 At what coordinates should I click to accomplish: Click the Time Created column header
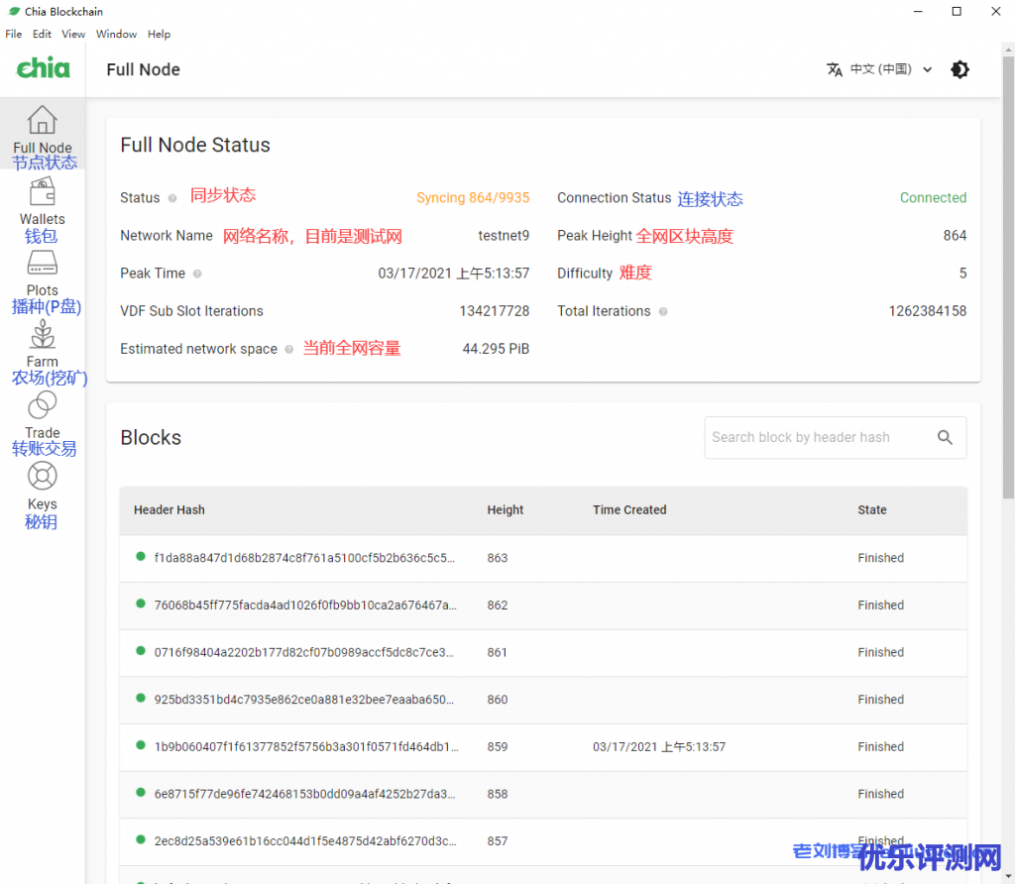click(629, 510)
